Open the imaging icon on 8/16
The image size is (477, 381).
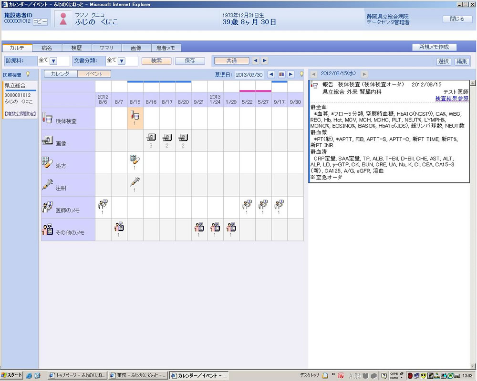[151, 138]
